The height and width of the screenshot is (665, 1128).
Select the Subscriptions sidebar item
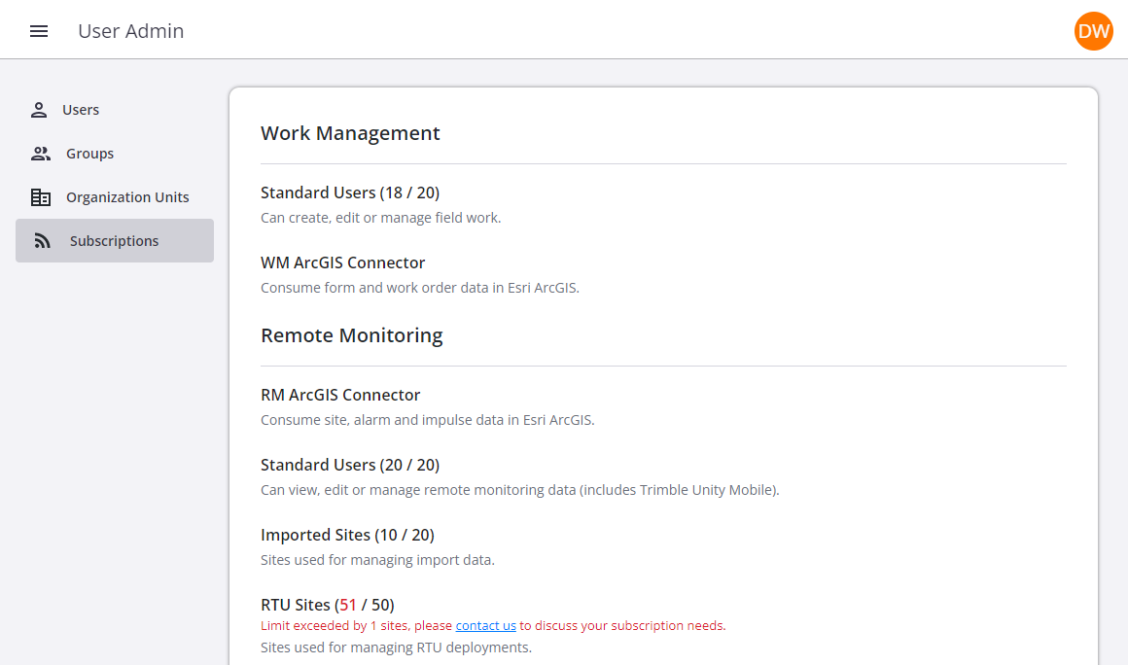click(x=114, y=241)
